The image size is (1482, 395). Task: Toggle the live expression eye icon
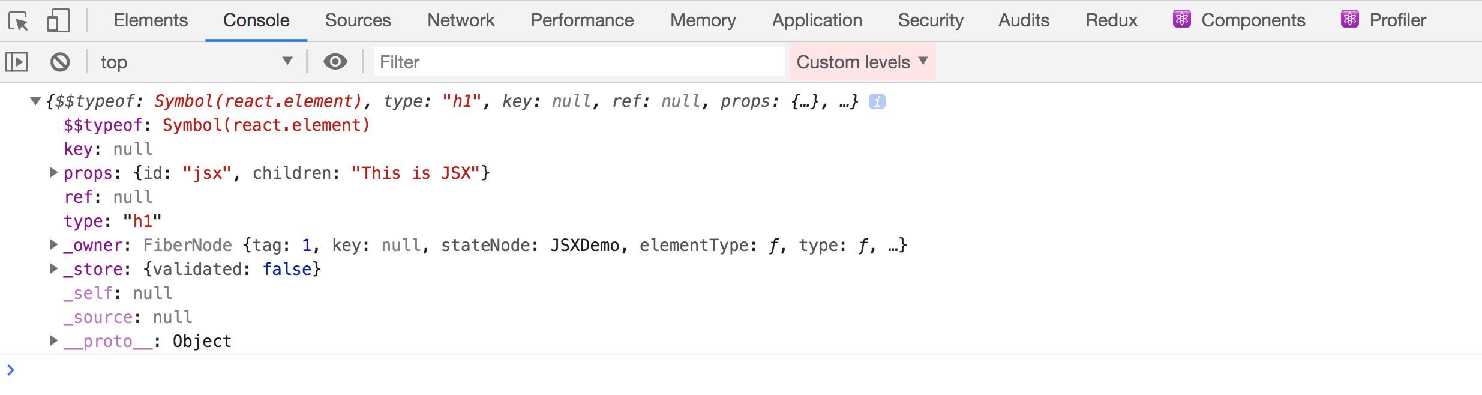(x=335, y=61)
